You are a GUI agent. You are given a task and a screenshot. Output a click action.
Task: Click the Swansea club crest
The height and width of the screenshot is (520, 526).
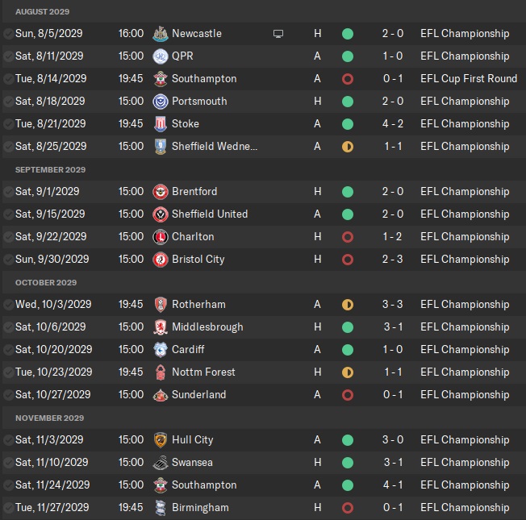pos(160,463)
